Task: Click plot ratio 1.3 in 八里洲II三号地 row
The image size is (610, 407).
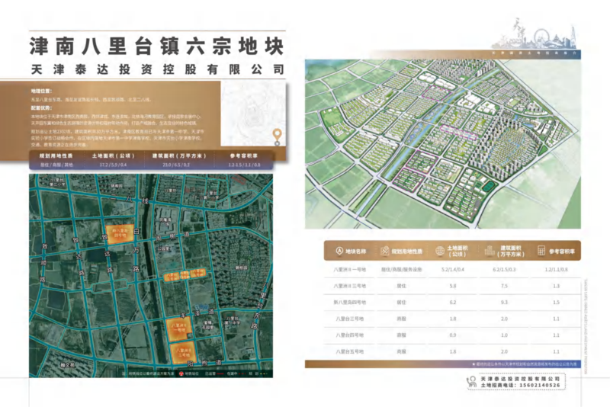Action: click(557, 286)
